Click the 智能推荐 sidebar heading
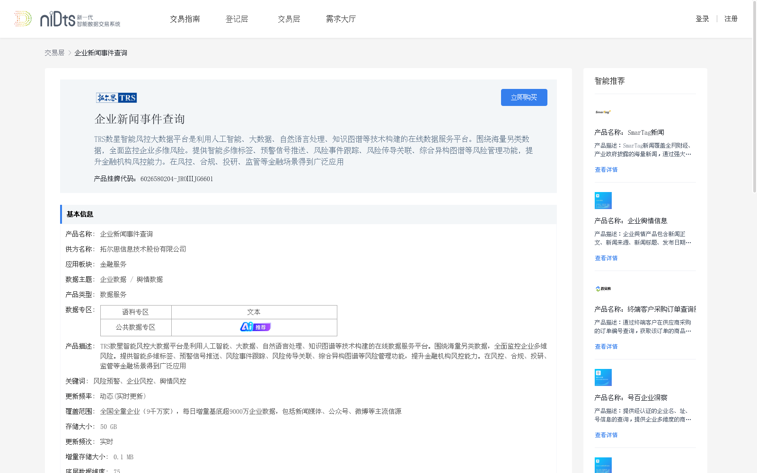 click(610, 81)
